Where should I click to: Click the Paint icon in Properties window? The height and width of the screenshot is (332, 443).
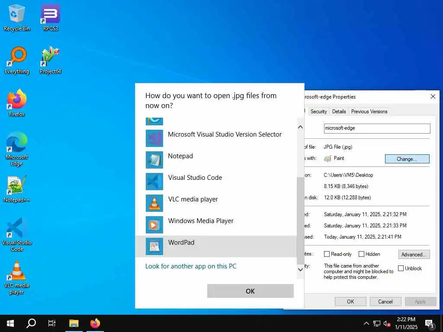pos(327,159)
